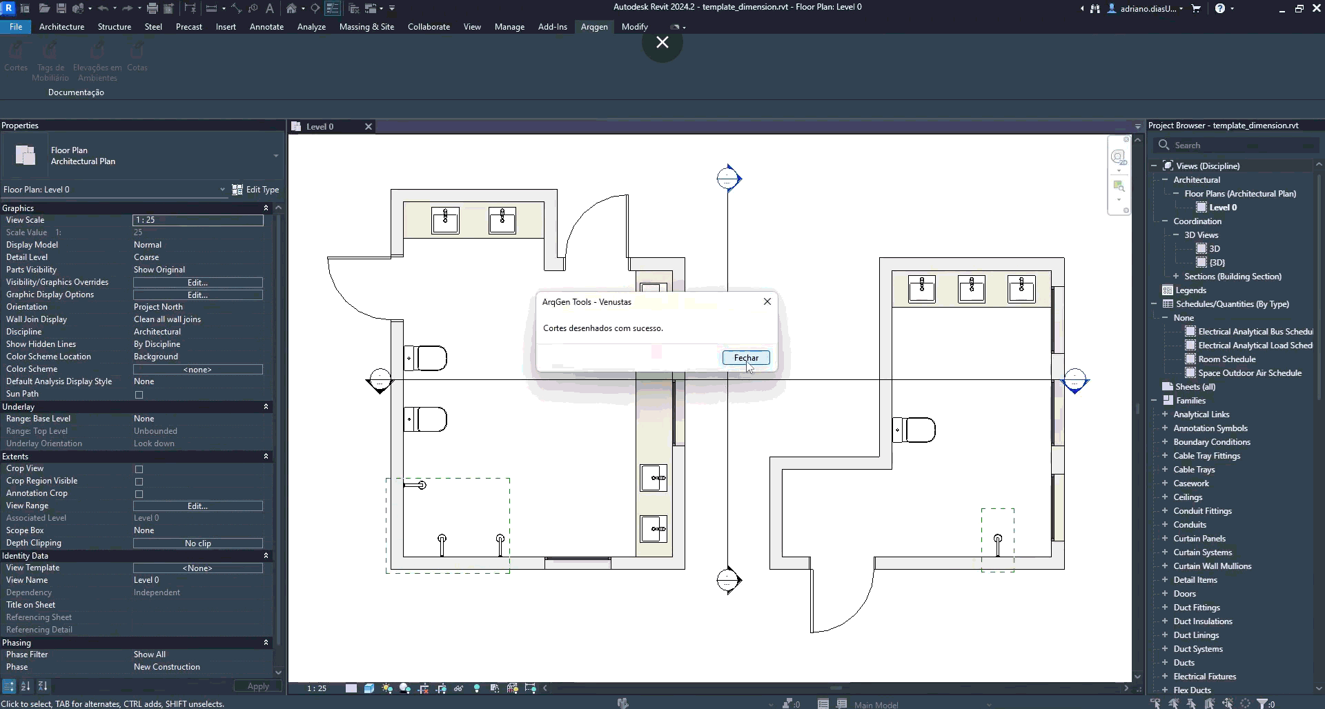Select the Text tool icon in quick access toolbar

click(x=269, y=8)
